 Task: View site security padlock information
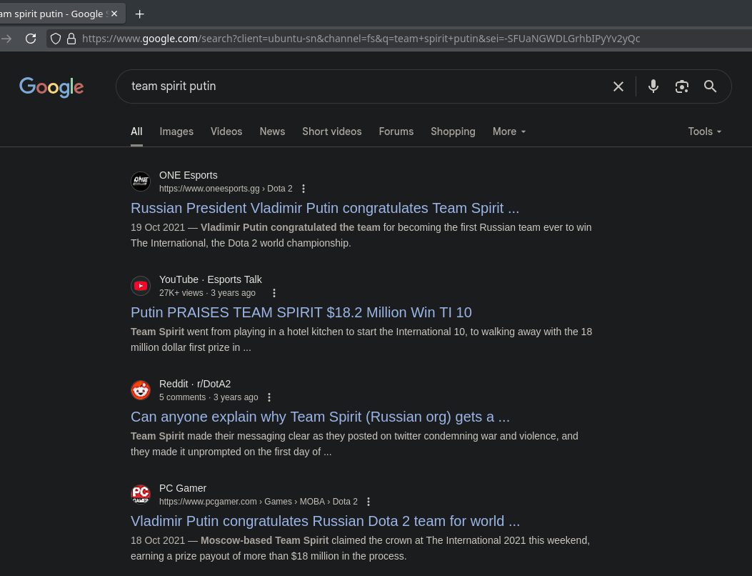(71, 39)
